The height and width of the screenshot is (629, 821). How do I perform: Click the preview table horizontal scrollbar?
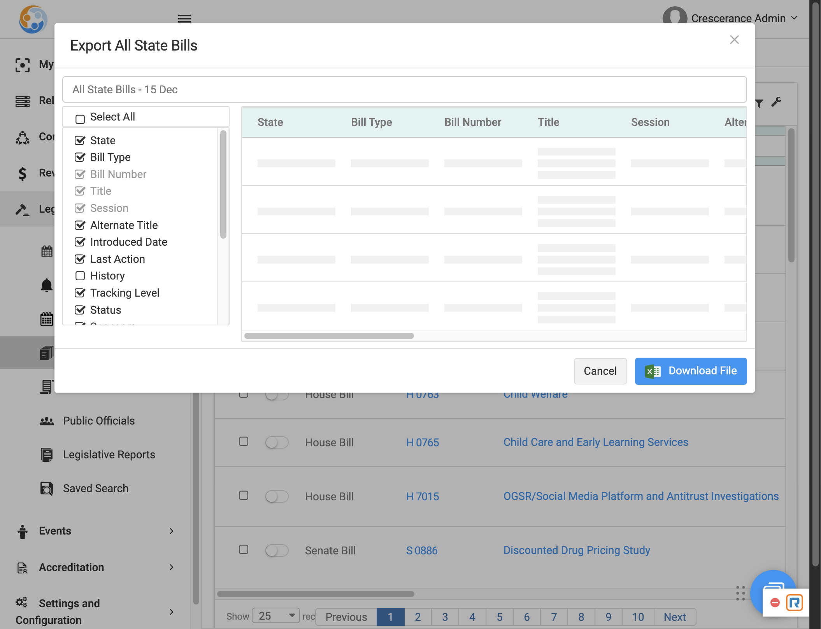329,336
